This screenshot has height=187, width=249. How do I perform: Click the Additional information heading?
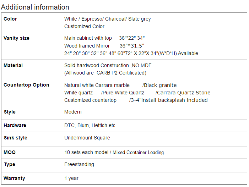pyautogui.click(x=35, y=7)
